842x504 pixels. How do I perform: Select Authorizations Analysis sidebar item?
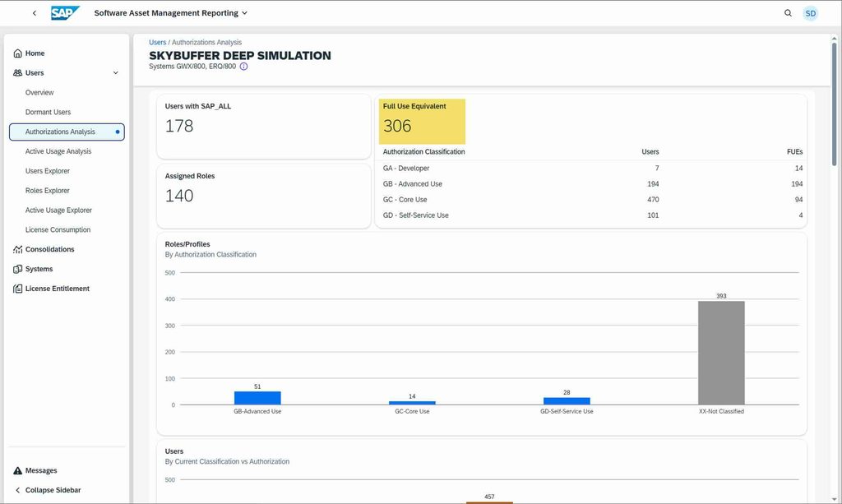pos(67,132)
